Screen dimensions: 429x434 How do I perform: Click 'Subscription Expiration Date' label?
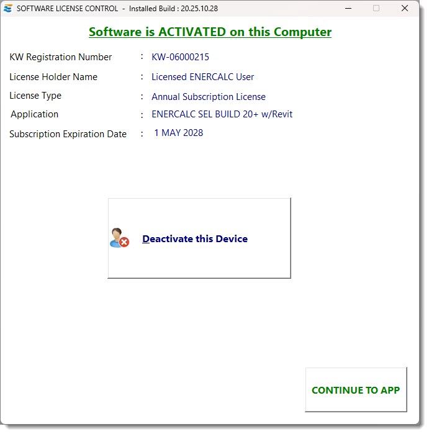coord(68,134)
